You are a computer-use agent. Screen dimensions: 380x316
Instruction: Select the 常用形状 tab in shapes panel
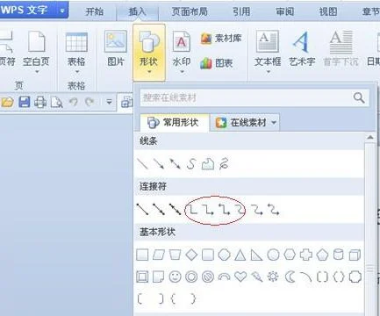click(x=174, y=123)
